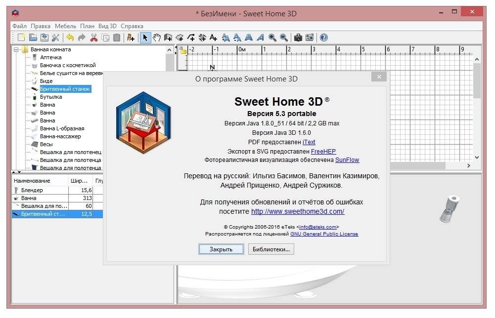Select the Ванна row in furniture table

[x=57, y=198]
